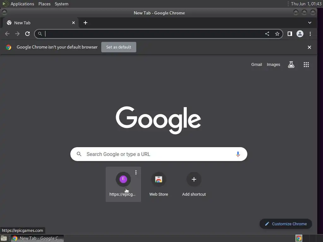This screenshot has width=323, height=242.
Task: Reload the current page
Action: (x=27, y=34)
